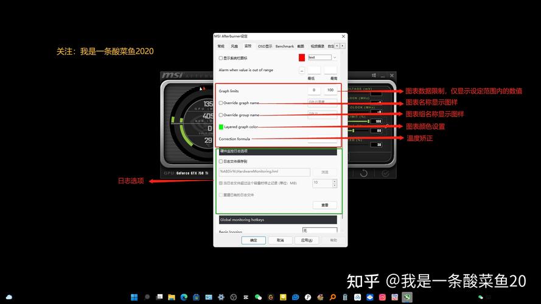Click alarm '...' small button

[302, 71]
